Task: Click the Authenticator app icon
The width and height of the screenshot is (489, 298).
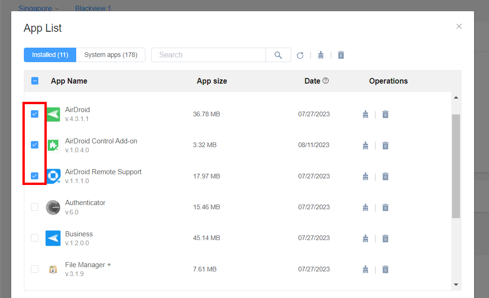Action: [53, 207]
